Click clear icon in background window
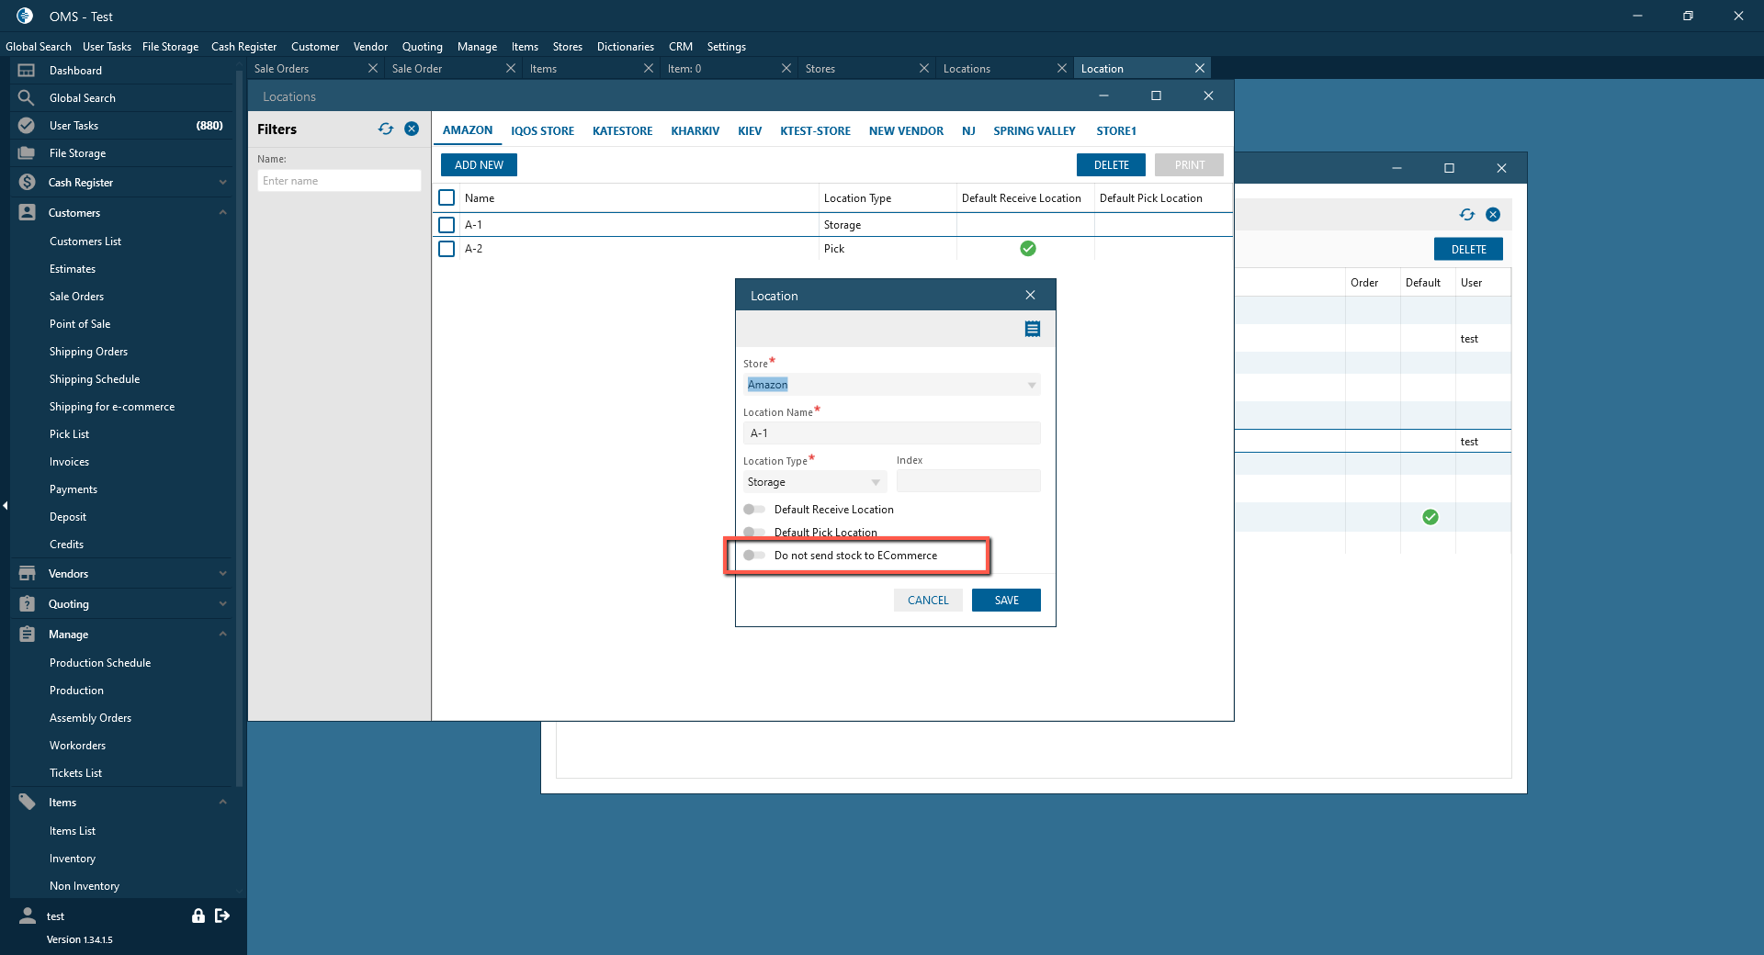 click(x=1493, y=215)
